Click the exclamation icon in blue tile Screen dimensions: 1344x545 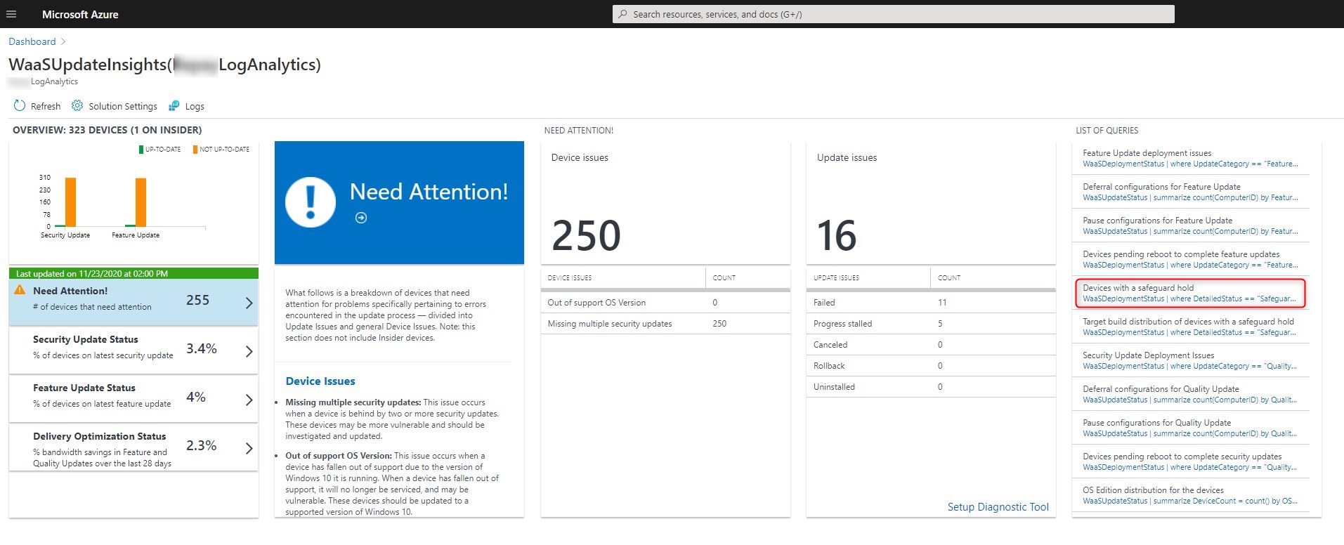point(311,202)
